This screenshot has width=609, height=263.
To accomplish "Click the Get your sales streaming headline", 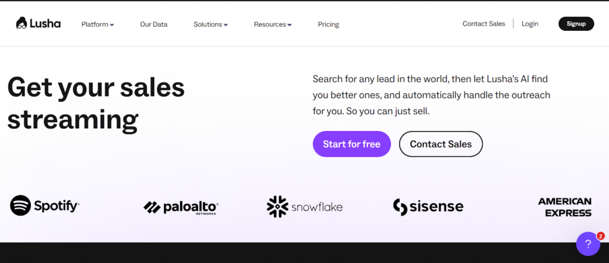I will [96, 103].
